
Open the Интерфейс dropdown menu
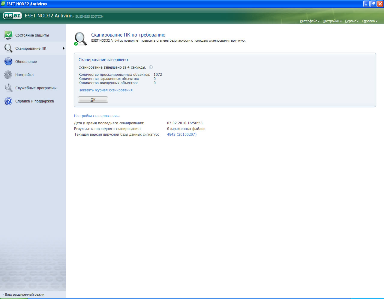click(x=310, y=21)
